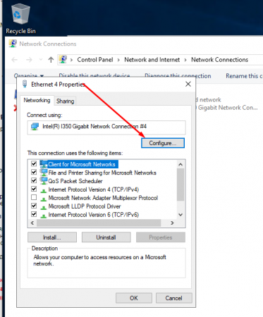Click the QoS Packet Scheduler icon

coord(44,181)
